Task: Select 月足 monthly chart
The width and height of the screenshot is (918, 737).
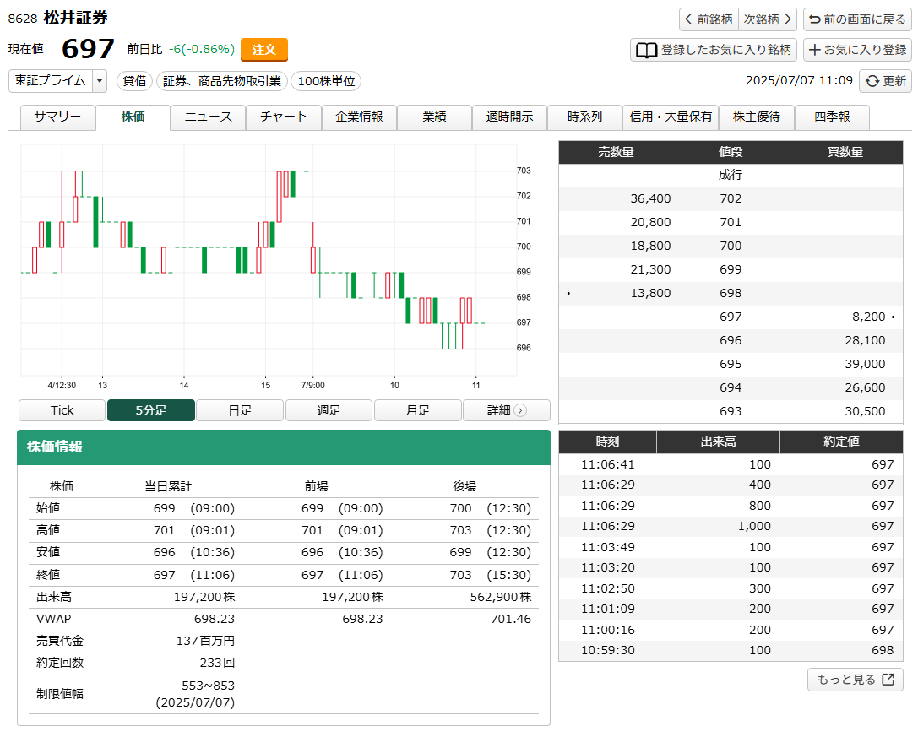Action: (417, 410)
